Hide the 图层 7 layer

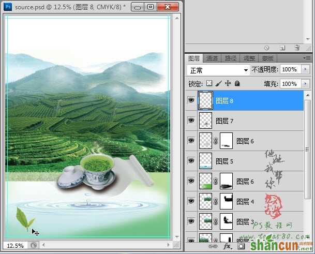tap(191, 120)
